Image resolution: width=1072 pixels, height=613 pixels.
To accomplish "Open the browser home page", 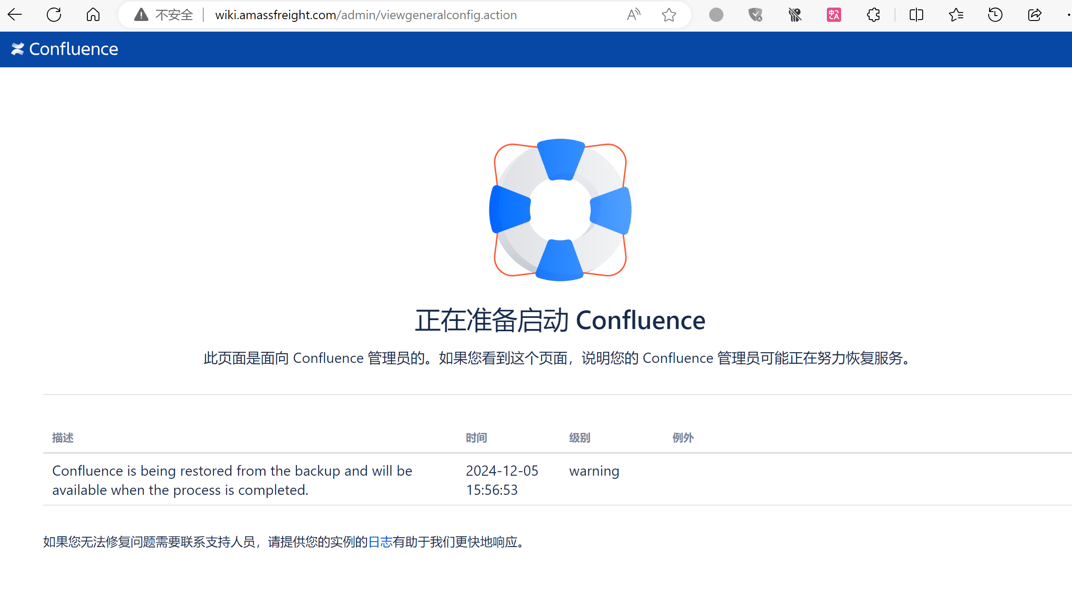I will coord(93,15).
